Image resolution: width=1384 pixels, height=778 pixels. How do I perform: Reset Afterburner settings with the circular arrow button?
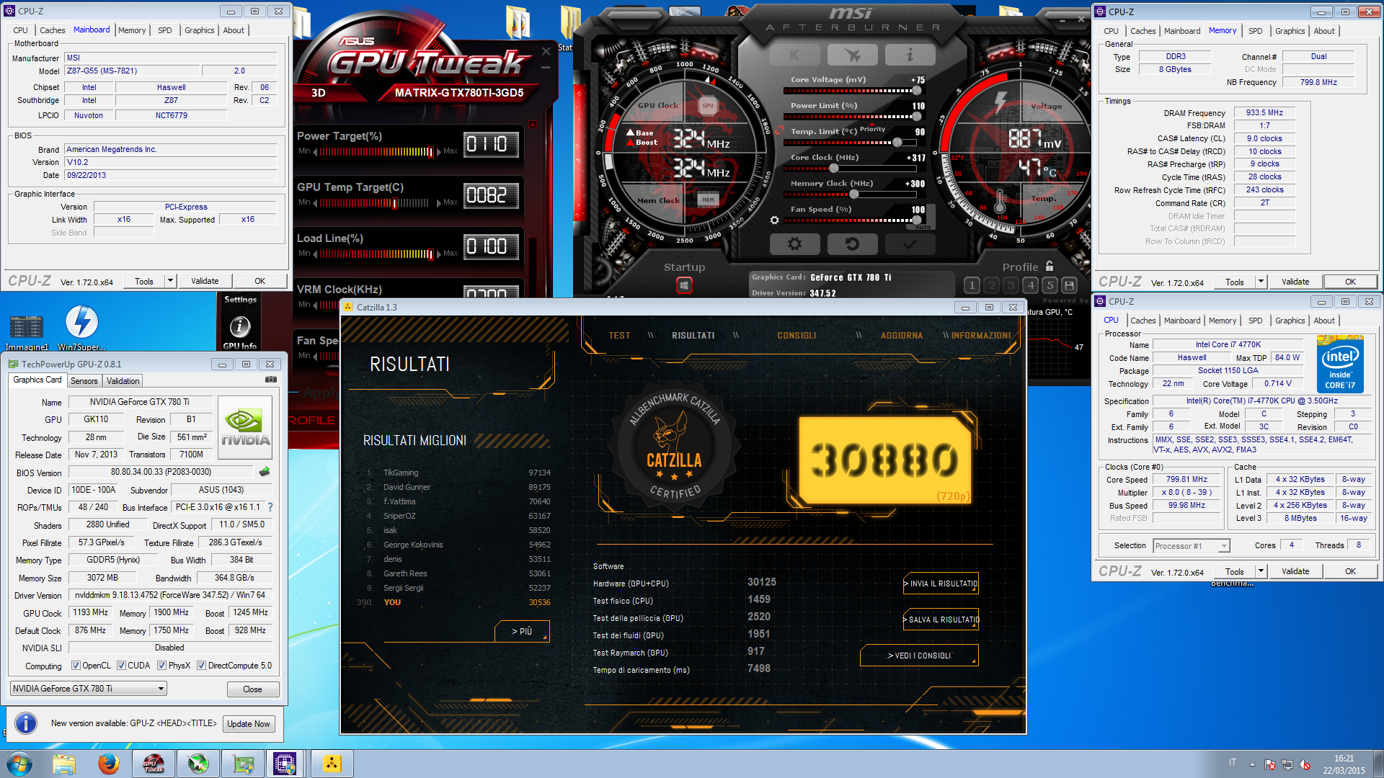point(852,244)
